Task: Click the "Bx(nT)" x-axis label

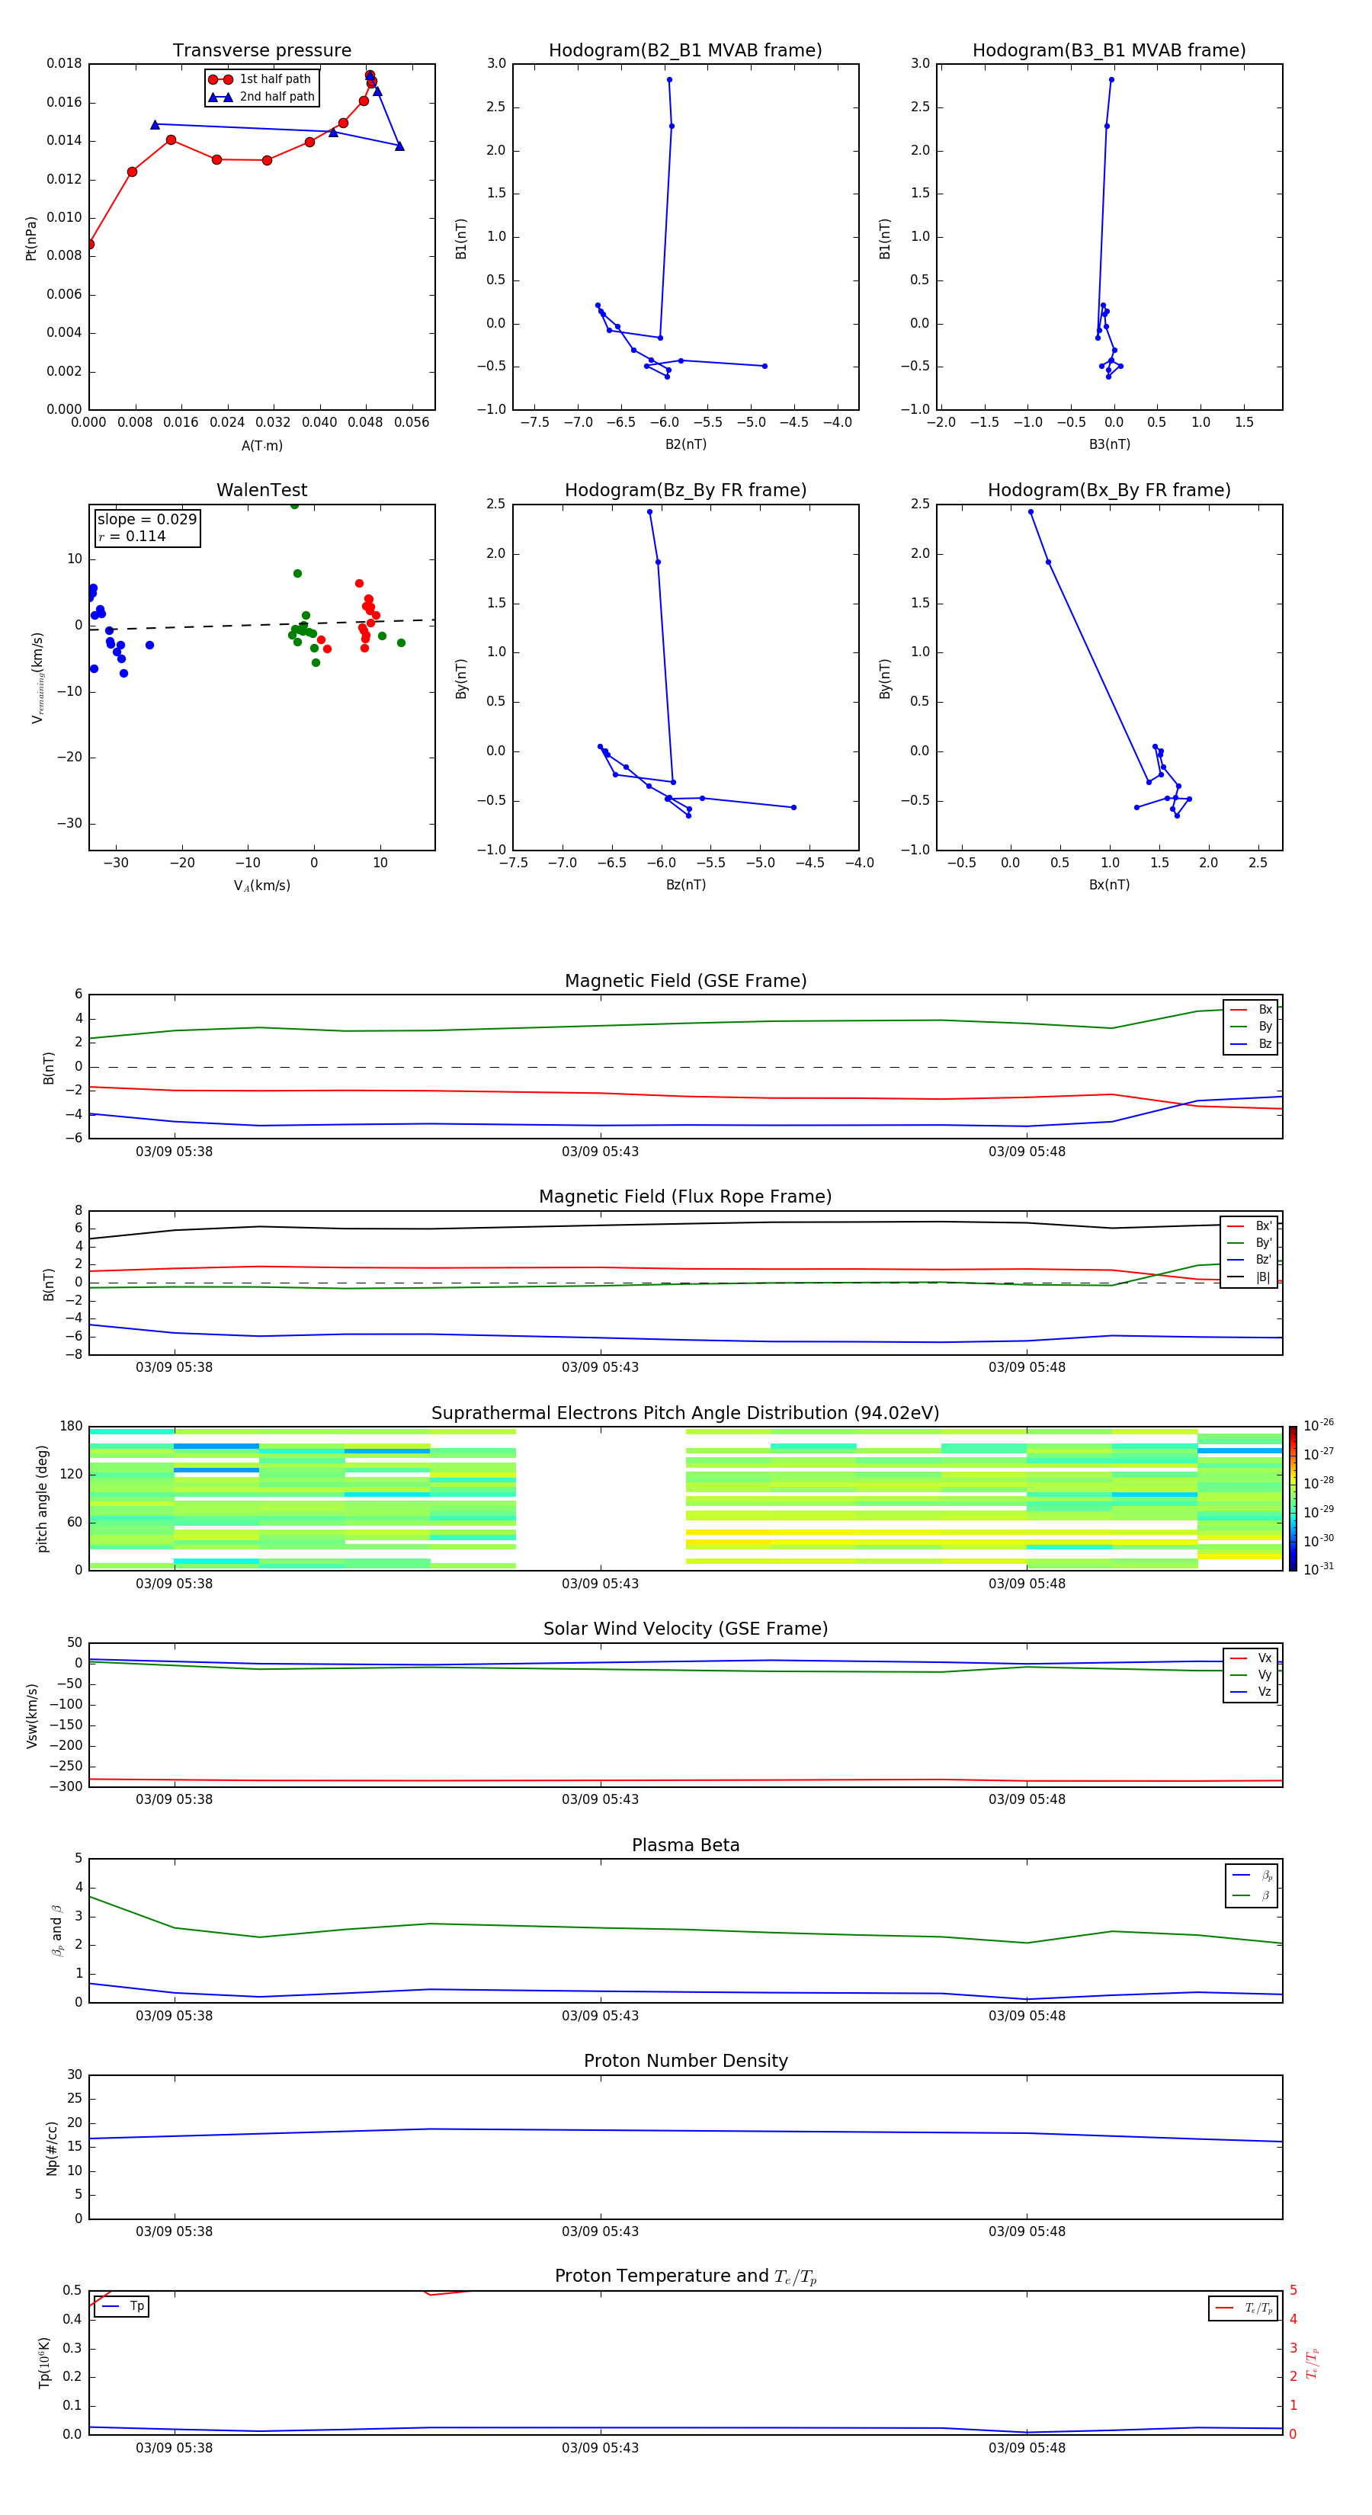Action: click(x=1109, y=885)
